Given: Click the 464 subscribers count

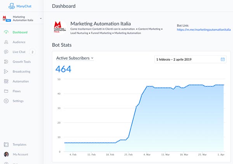Looking at the screenshot, I should pyautogui.click(x=63, y=69).
